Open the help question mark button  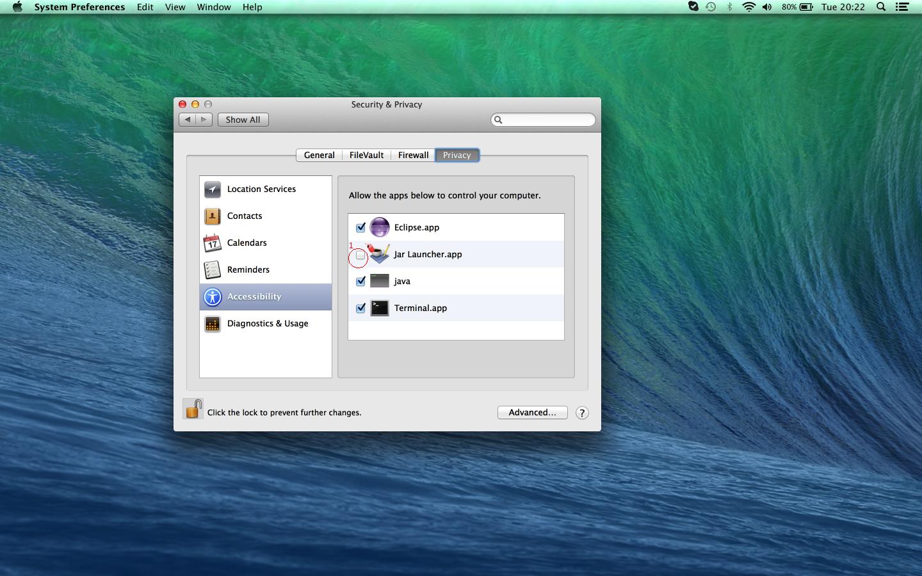point(582,413)
